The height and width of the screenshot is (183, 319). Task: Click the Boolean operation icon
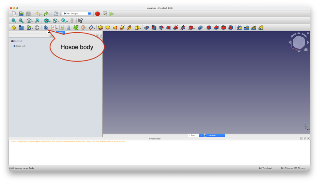(x=200, y=28)
